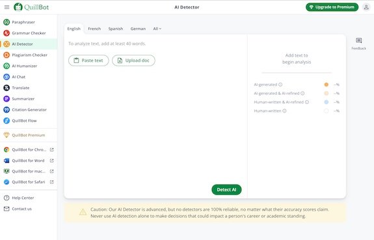Open the AI Humanizer tool

29,66
